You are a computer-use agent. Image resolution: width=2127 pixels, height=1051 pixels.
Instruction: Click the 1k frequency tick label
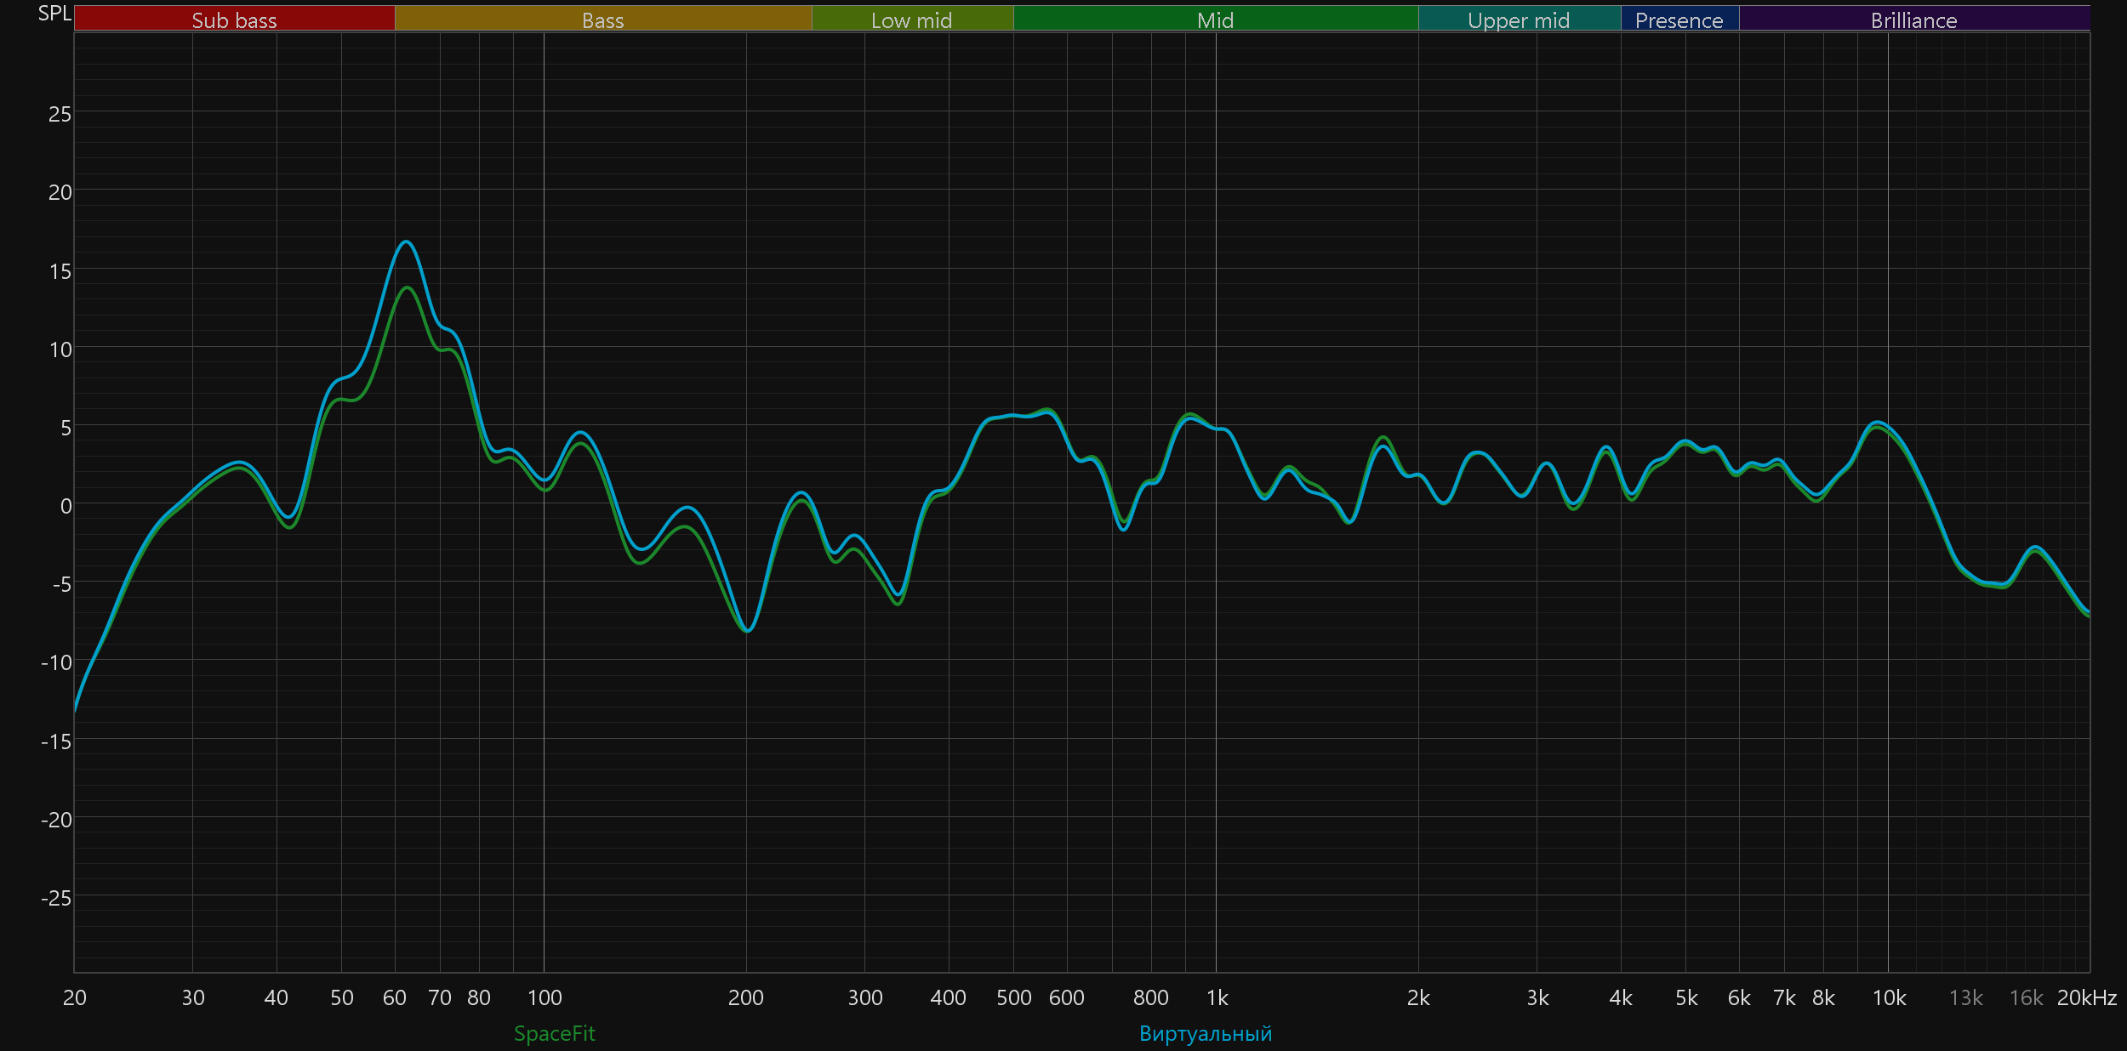[x=1217, y=997]
